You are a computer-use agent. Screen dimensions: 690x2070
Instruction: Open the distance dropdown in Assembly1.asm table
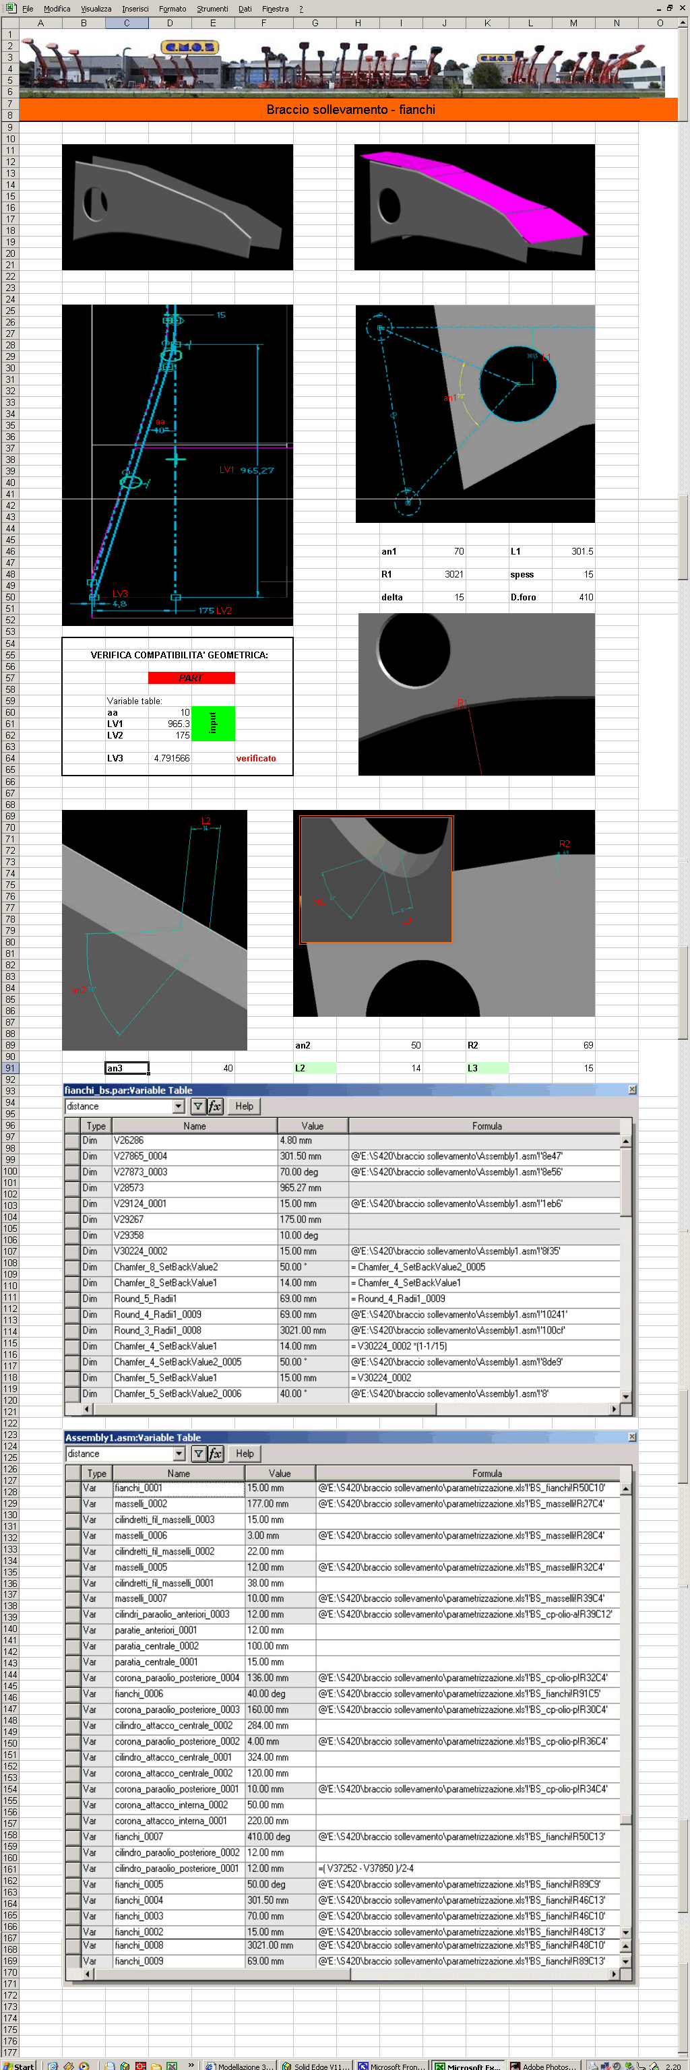(x=179, y=1453)
